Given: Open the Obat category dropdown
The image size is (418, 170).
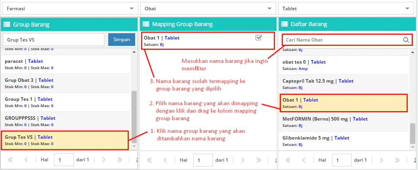Looking at the screenshot, I should point(207,8).
